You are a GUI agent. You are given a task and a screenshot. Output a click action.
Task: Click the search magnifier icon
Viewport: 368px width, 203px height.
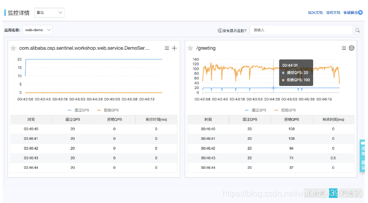[x=358, y=31]
